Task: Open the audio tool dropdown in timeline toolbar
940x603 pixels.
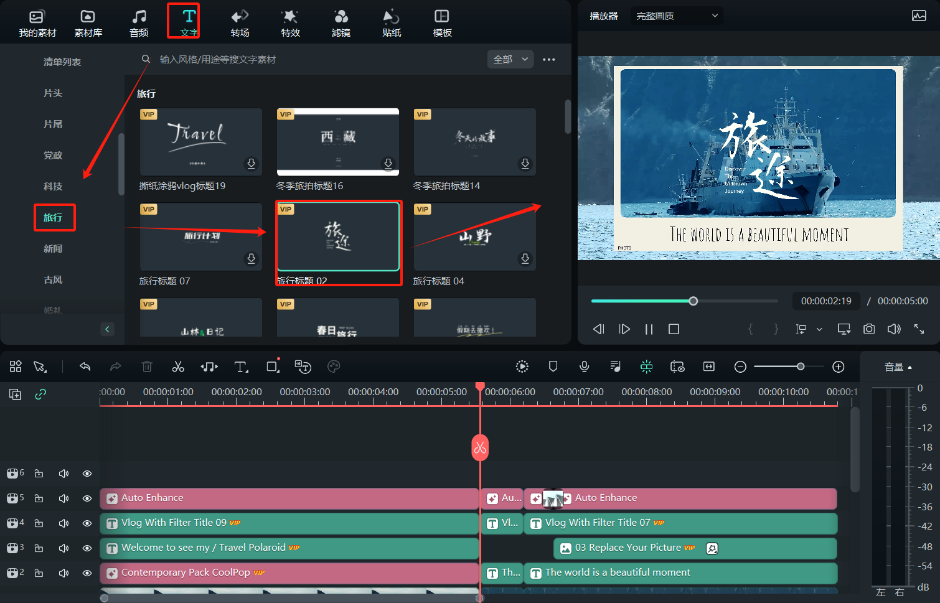Action: click(209, 367)
